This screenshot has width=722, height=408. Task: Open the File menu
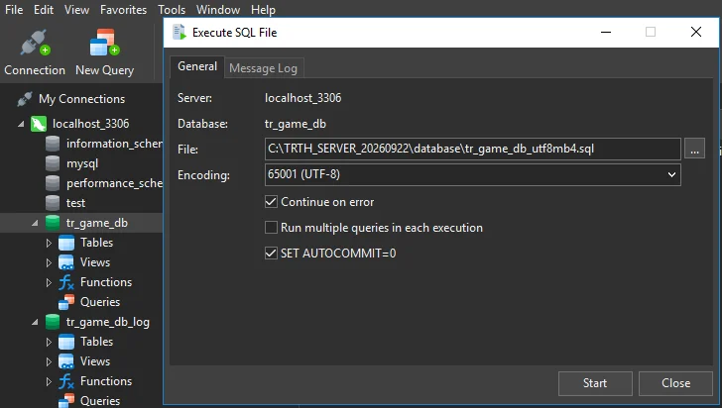coord(14,10)
